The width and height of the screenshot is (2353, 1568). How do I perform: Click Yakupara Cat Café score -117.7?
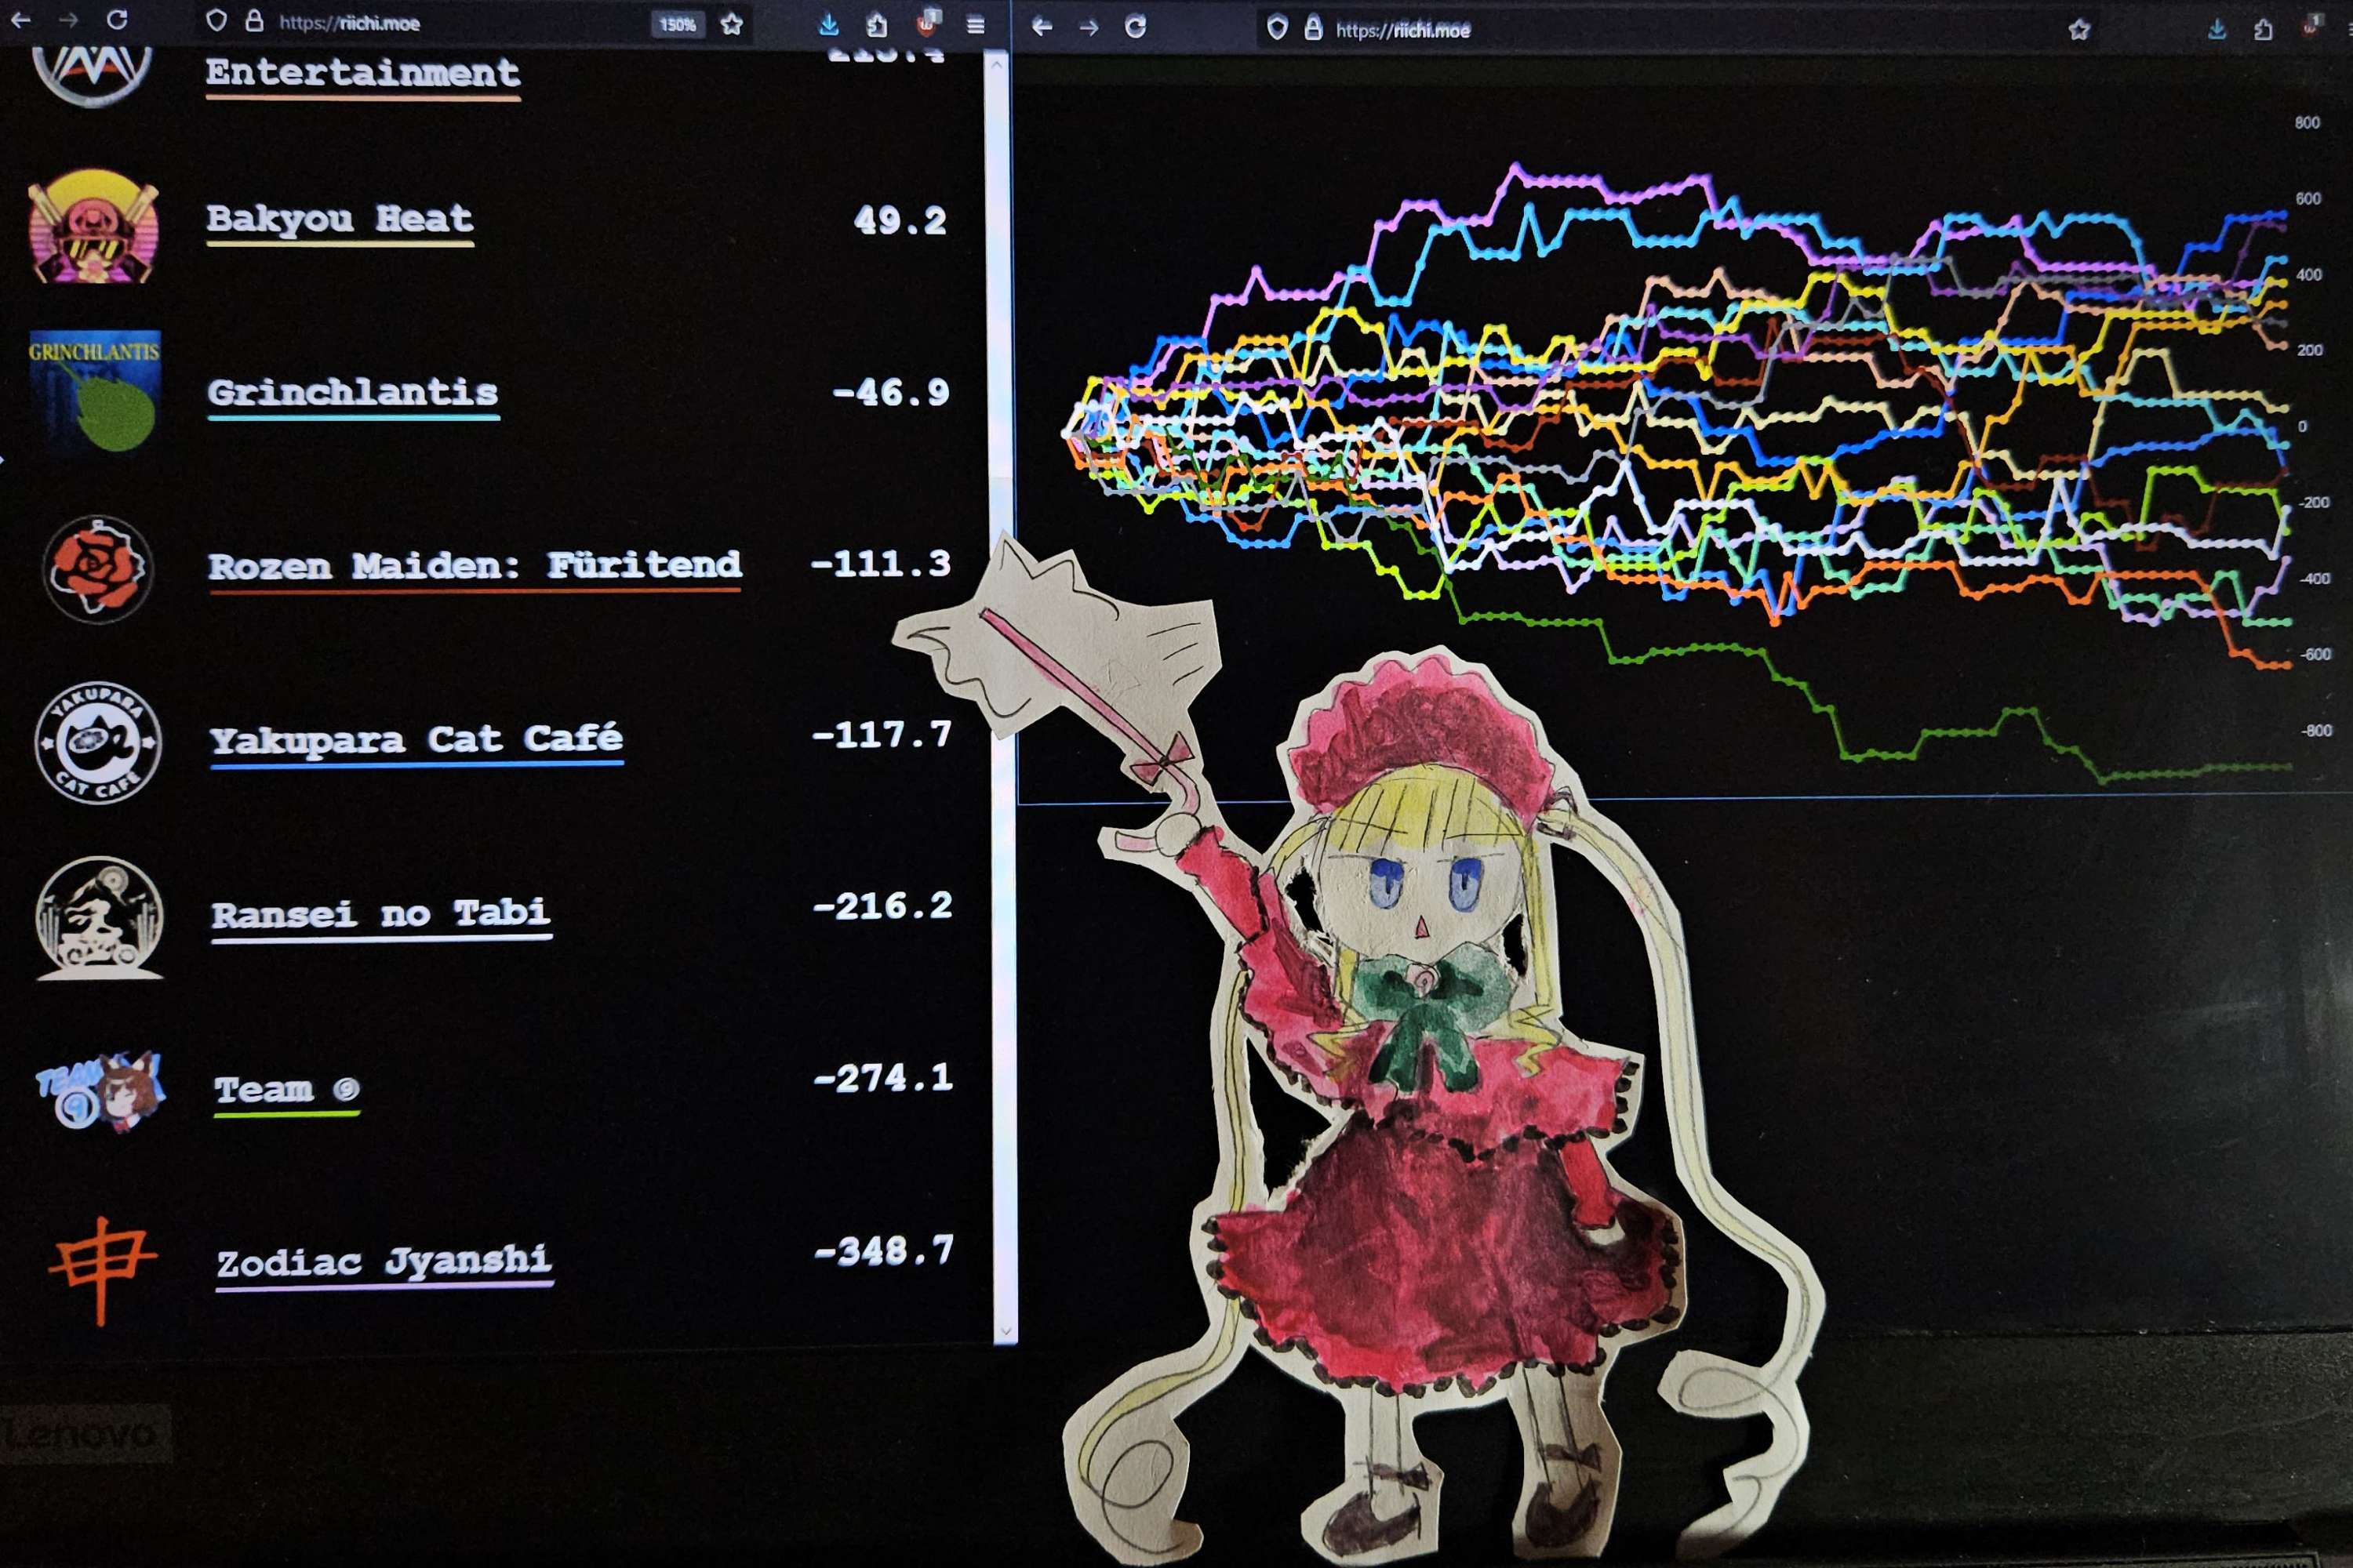coord(882,736)
